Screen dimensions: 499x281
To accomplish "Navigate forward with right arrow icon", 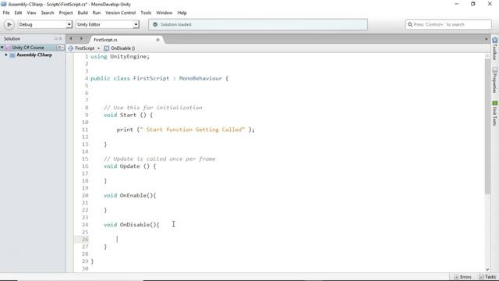I will click(x=81, y=39).
